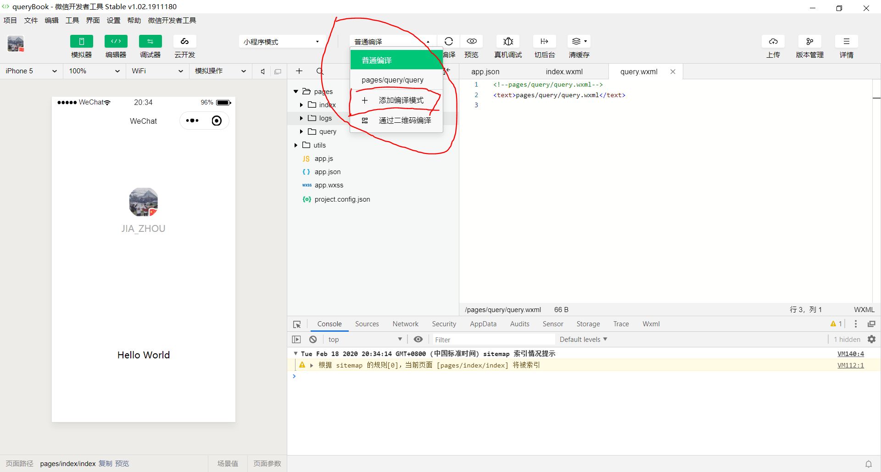Click the 场景值 (scene value) button
The image size is (881, 472).
click(228, 464)
